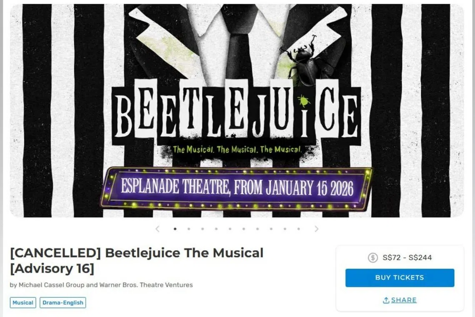Go back to the previous carousel slide
Viewport: 475px width, 317px height.
pos(157,229)
